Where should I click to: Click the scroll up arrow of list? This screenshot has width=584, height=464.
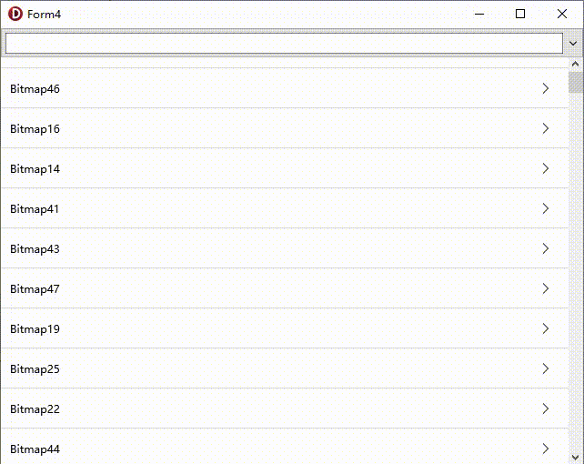point(575,65)
